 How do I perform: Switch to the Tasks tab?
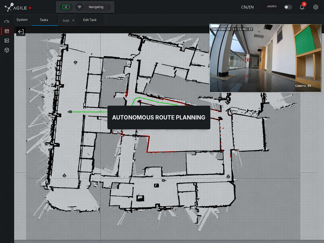44,20
